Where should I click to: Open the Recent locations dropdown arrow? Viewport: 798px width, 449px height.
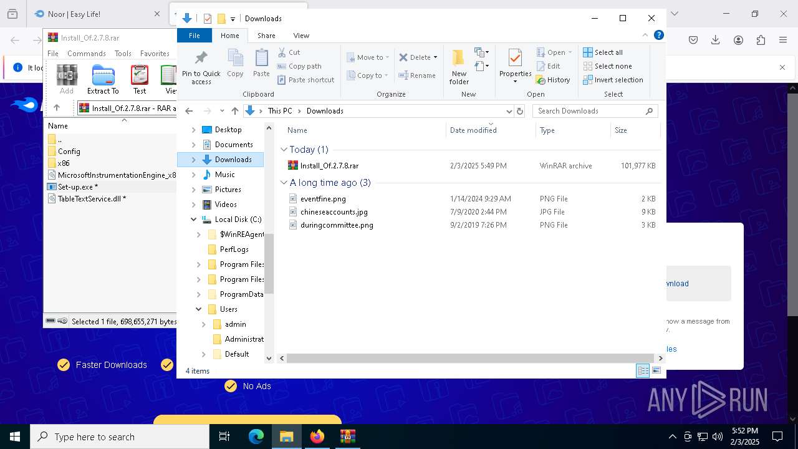[x=222, y=111]
